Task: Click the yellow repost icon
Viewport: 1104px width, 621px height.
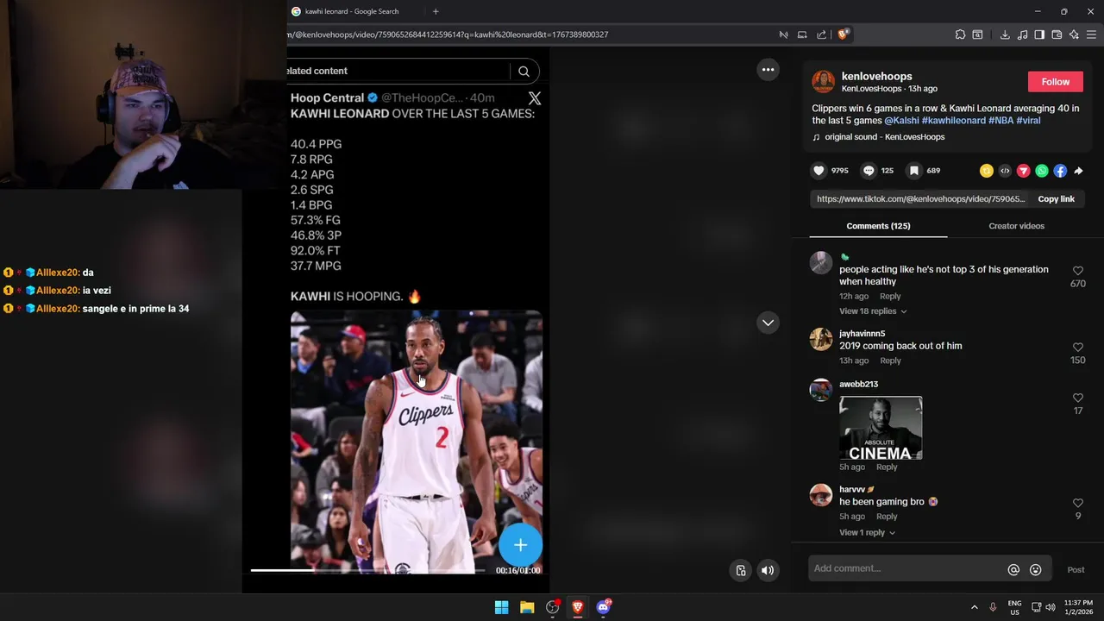Action: pyautogui.click(x=986, y=171)
